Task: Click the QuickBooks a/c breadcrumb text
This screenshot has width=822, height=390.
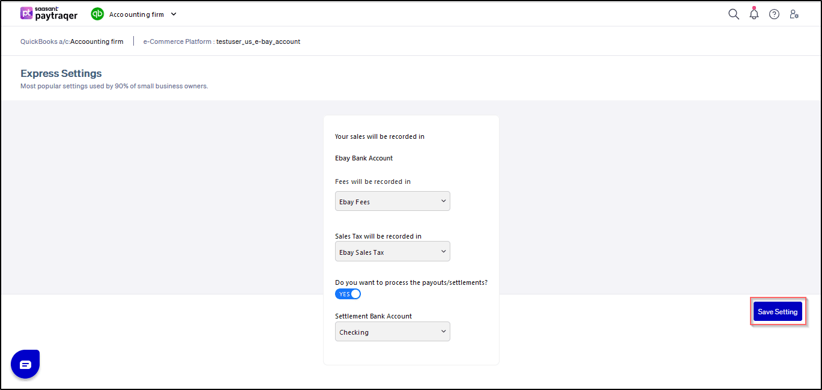Action: tap(71, 41)
